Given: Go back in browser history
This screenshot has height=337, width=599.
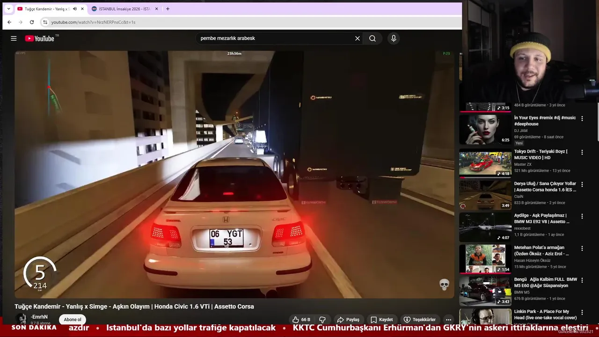Looking at the screenshot, I should coord(9,22).
